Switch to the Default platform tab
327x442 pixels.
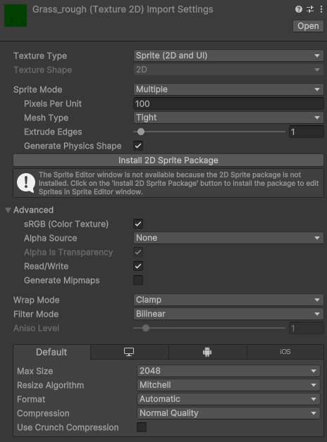(51, 352)
